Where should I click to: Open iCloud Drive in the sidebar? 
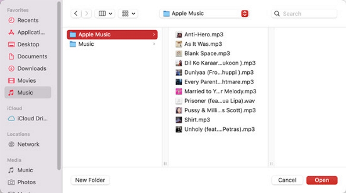[28, 118]
